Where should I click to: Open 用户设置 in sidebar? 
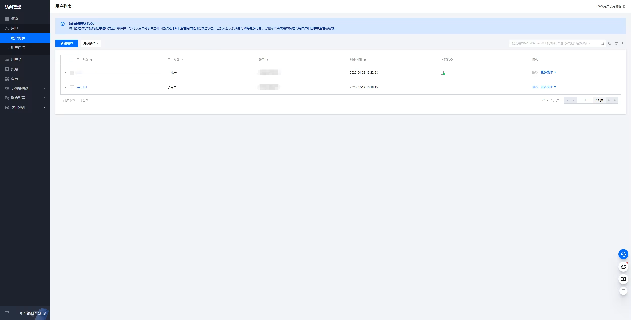tap(18, 48)
